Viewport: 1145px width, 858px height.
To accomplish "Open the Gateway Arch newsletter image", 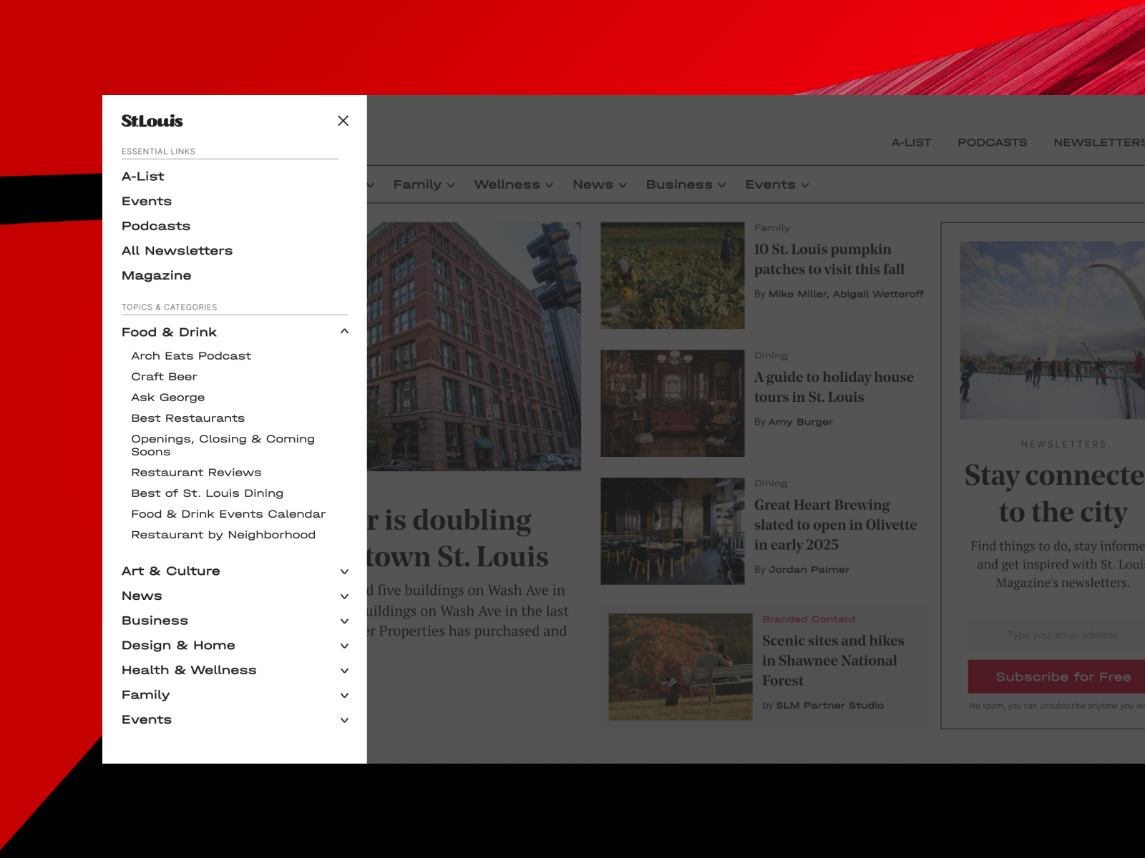I will pos(1052,330).
